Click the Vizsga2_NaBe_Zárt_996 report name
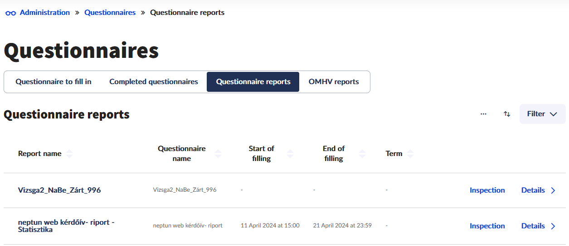Image resolution: width=569 pixels, height=246 pixels. coord(59,190)
